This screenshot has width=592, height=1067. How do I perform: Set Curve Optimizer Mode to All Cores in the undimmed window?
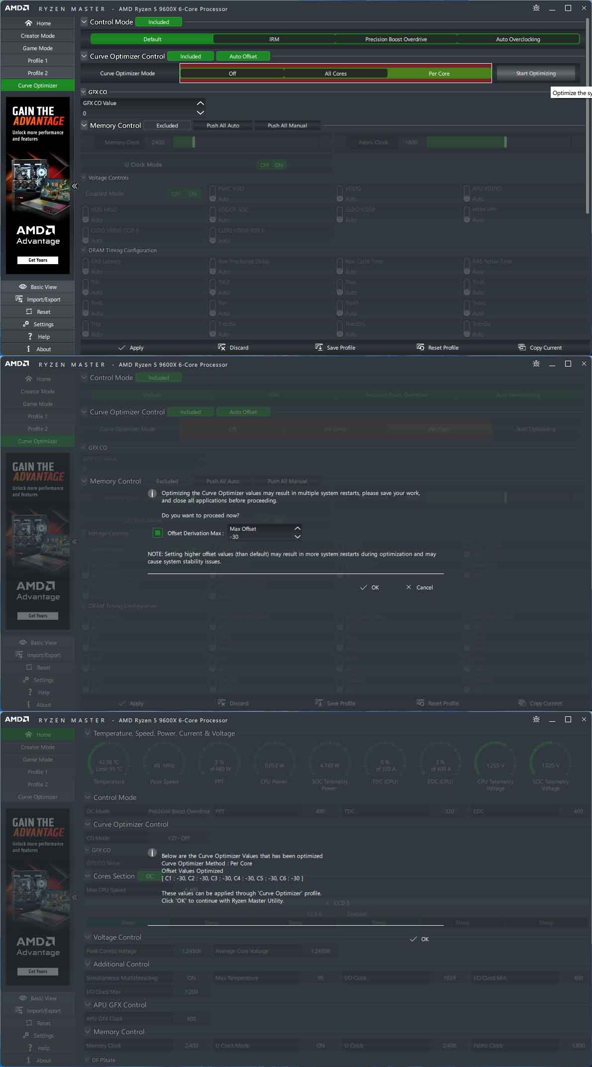click(336, 73)
